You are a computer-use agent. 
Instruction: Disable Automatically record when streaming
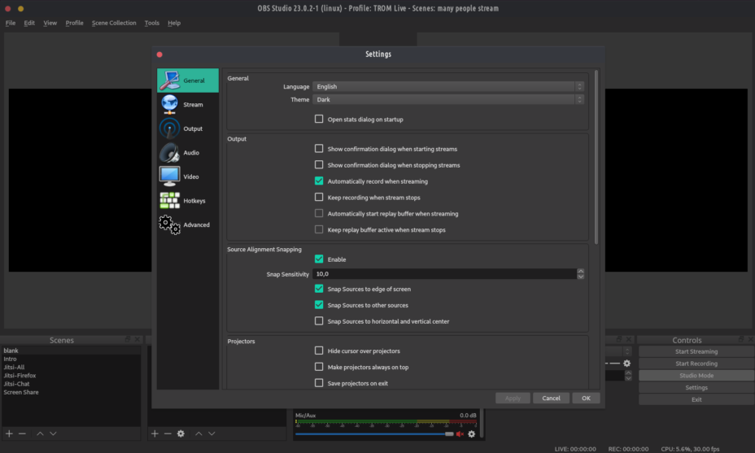pyautogui.click(x=319, y=181)
